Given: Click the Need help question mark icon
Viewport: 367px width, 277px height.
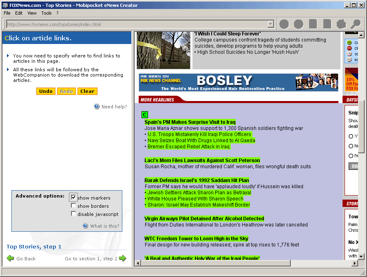Looking at the screenshot, I should [x=97, y=106].
